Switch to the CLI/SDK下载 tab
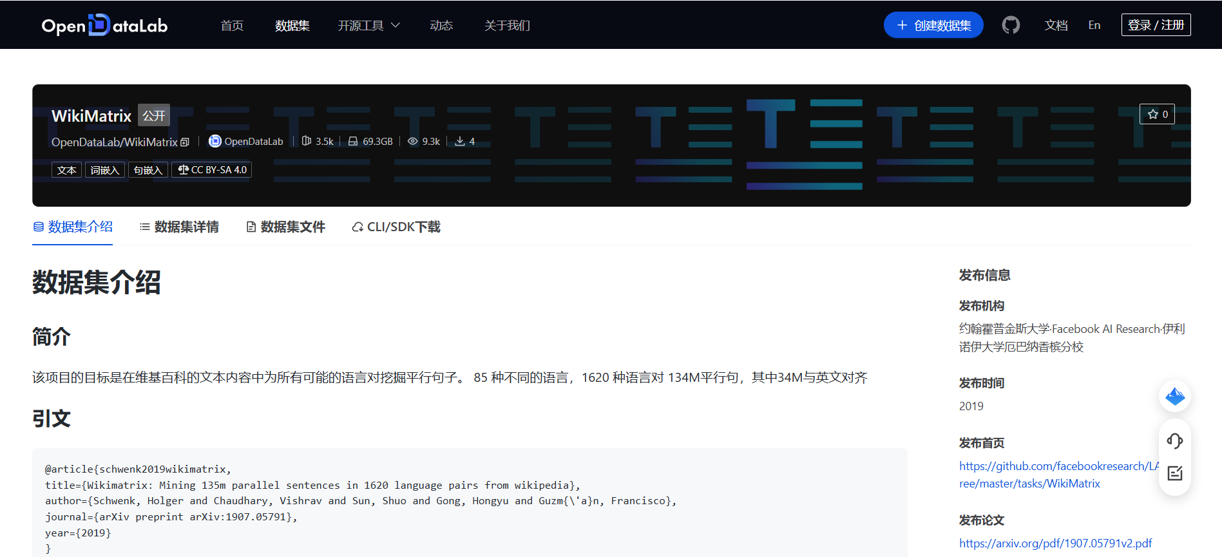The width and height of the screenshot is (1222, 557). pyautogui.click(x=396, y=227)
